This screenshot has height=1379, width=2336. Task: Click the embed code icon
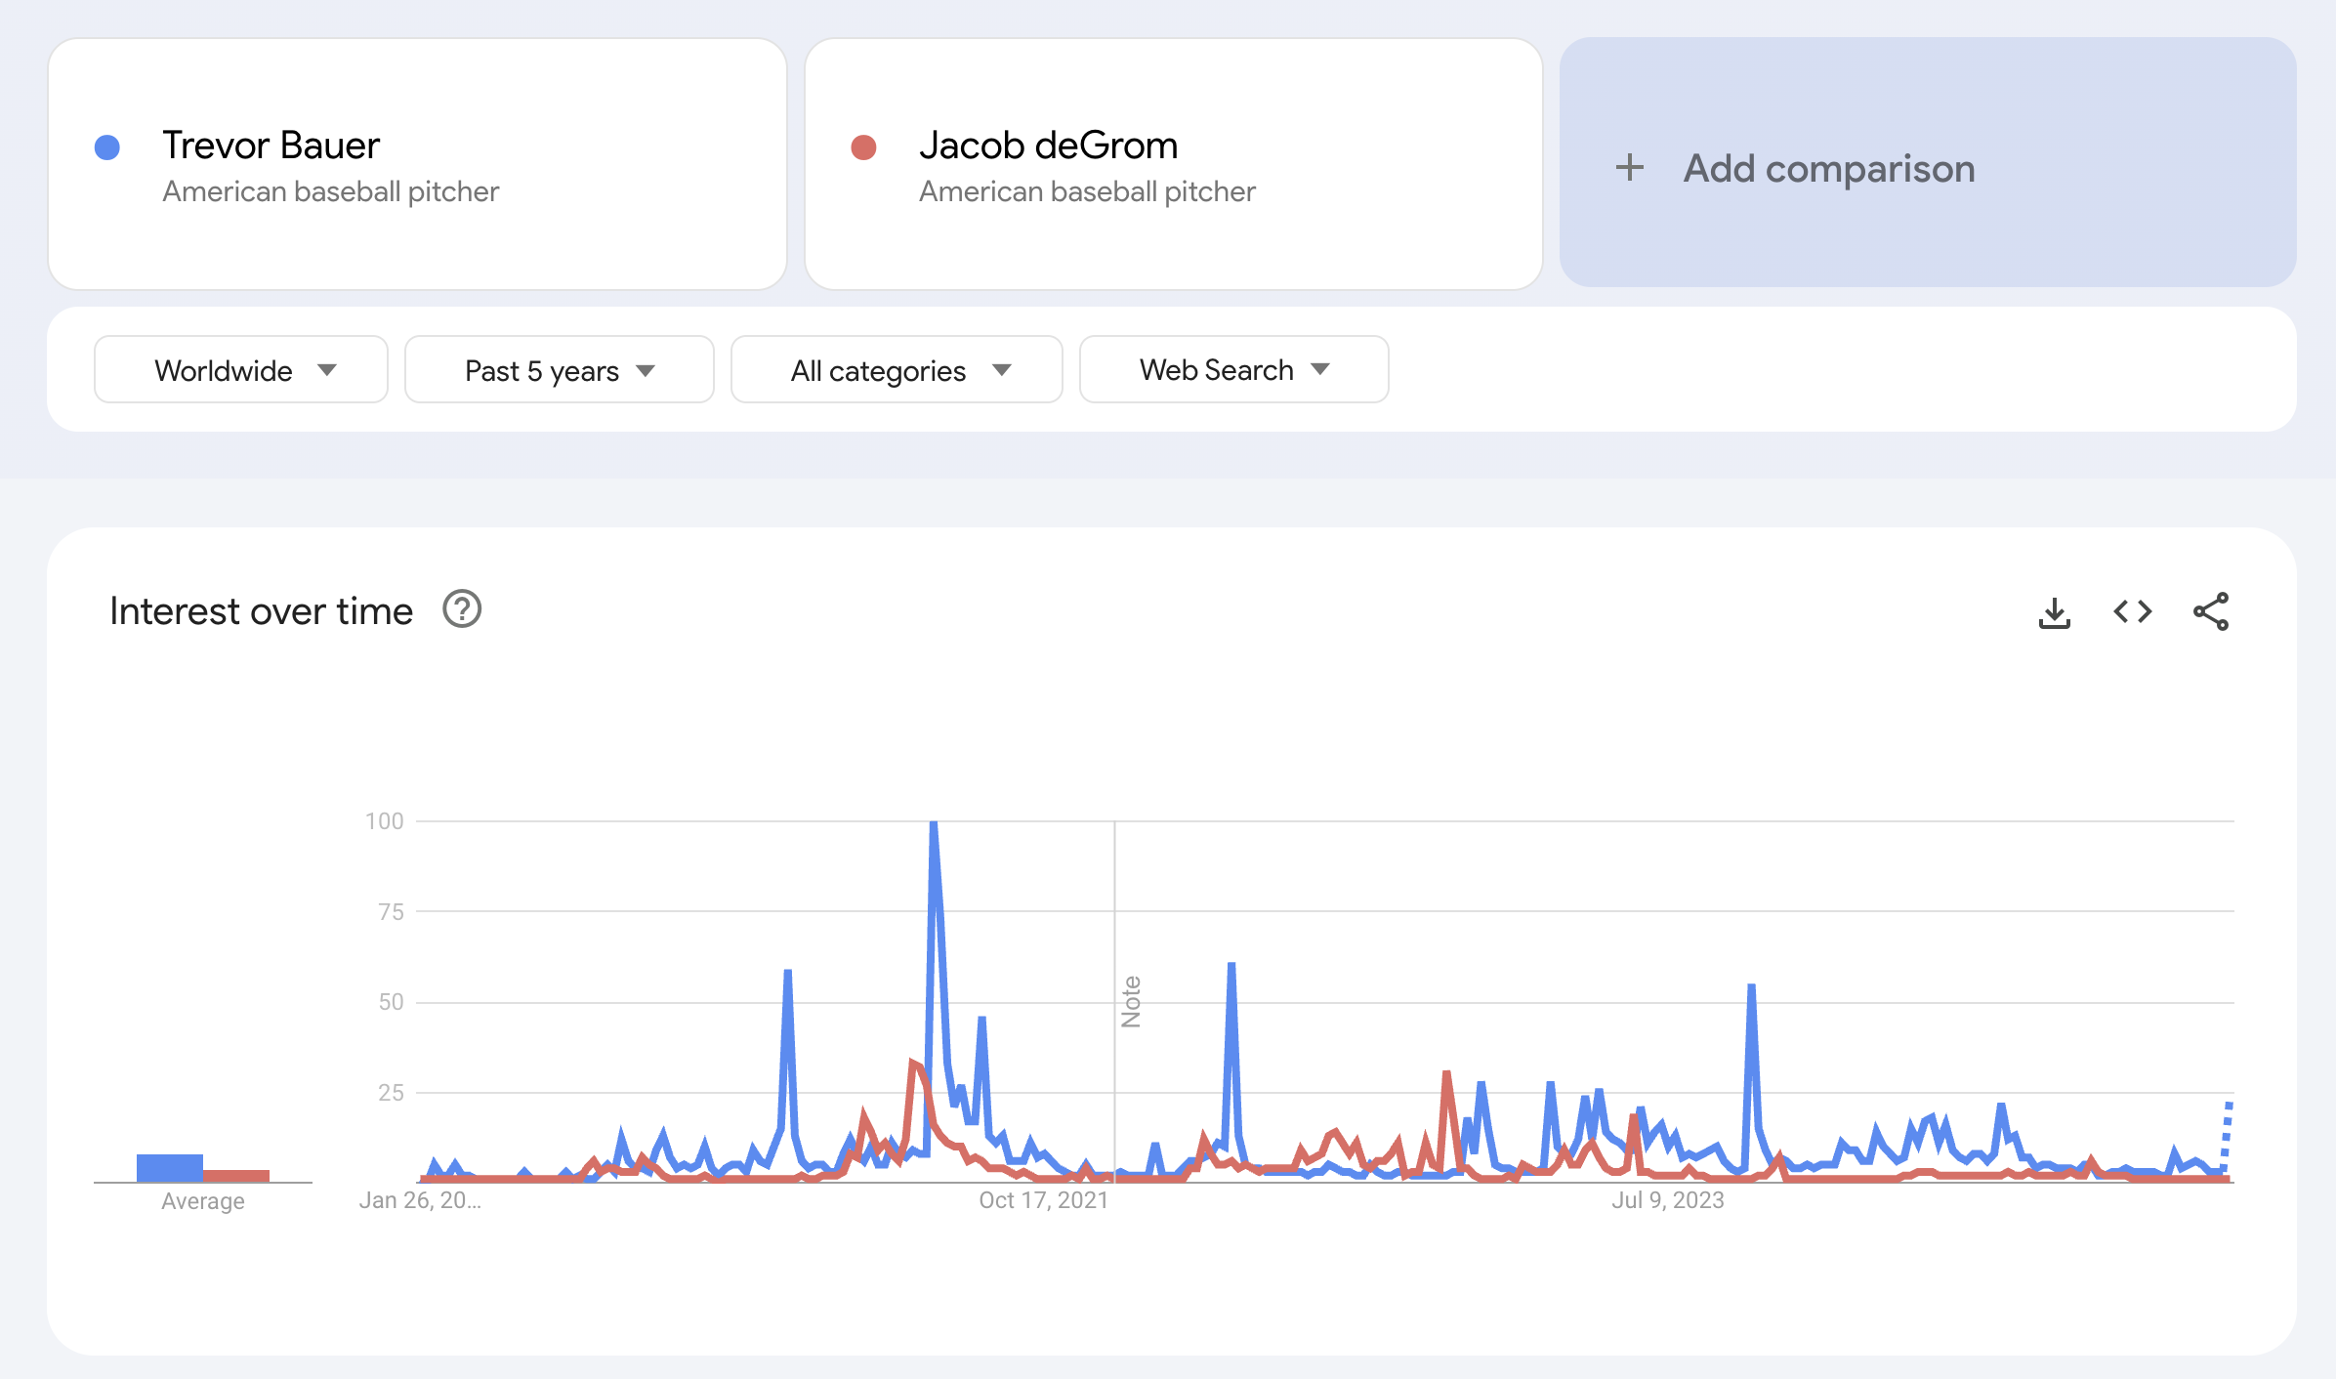pos(2132,612)
